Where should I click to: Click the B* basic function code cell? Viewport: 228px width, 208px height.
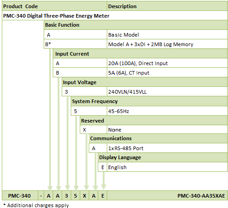click(x=75, y=44)
